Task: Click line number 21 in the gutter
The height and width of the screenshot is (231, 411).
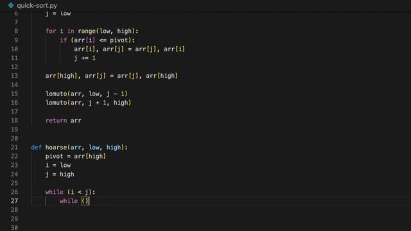Action: tap(14, 148)
